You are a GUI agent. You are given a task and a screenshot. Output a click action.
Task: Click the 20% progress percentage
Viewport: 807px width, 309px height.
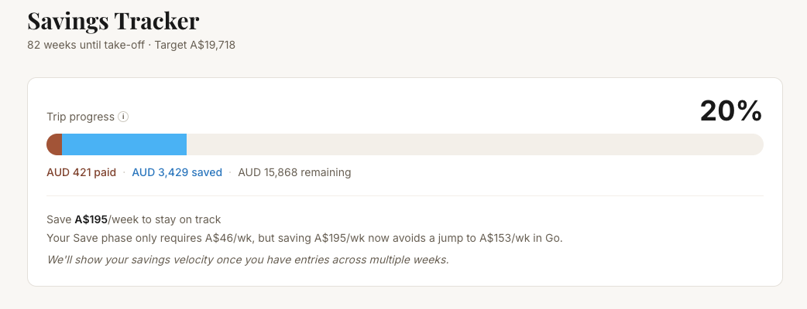[x=731, y=111]
